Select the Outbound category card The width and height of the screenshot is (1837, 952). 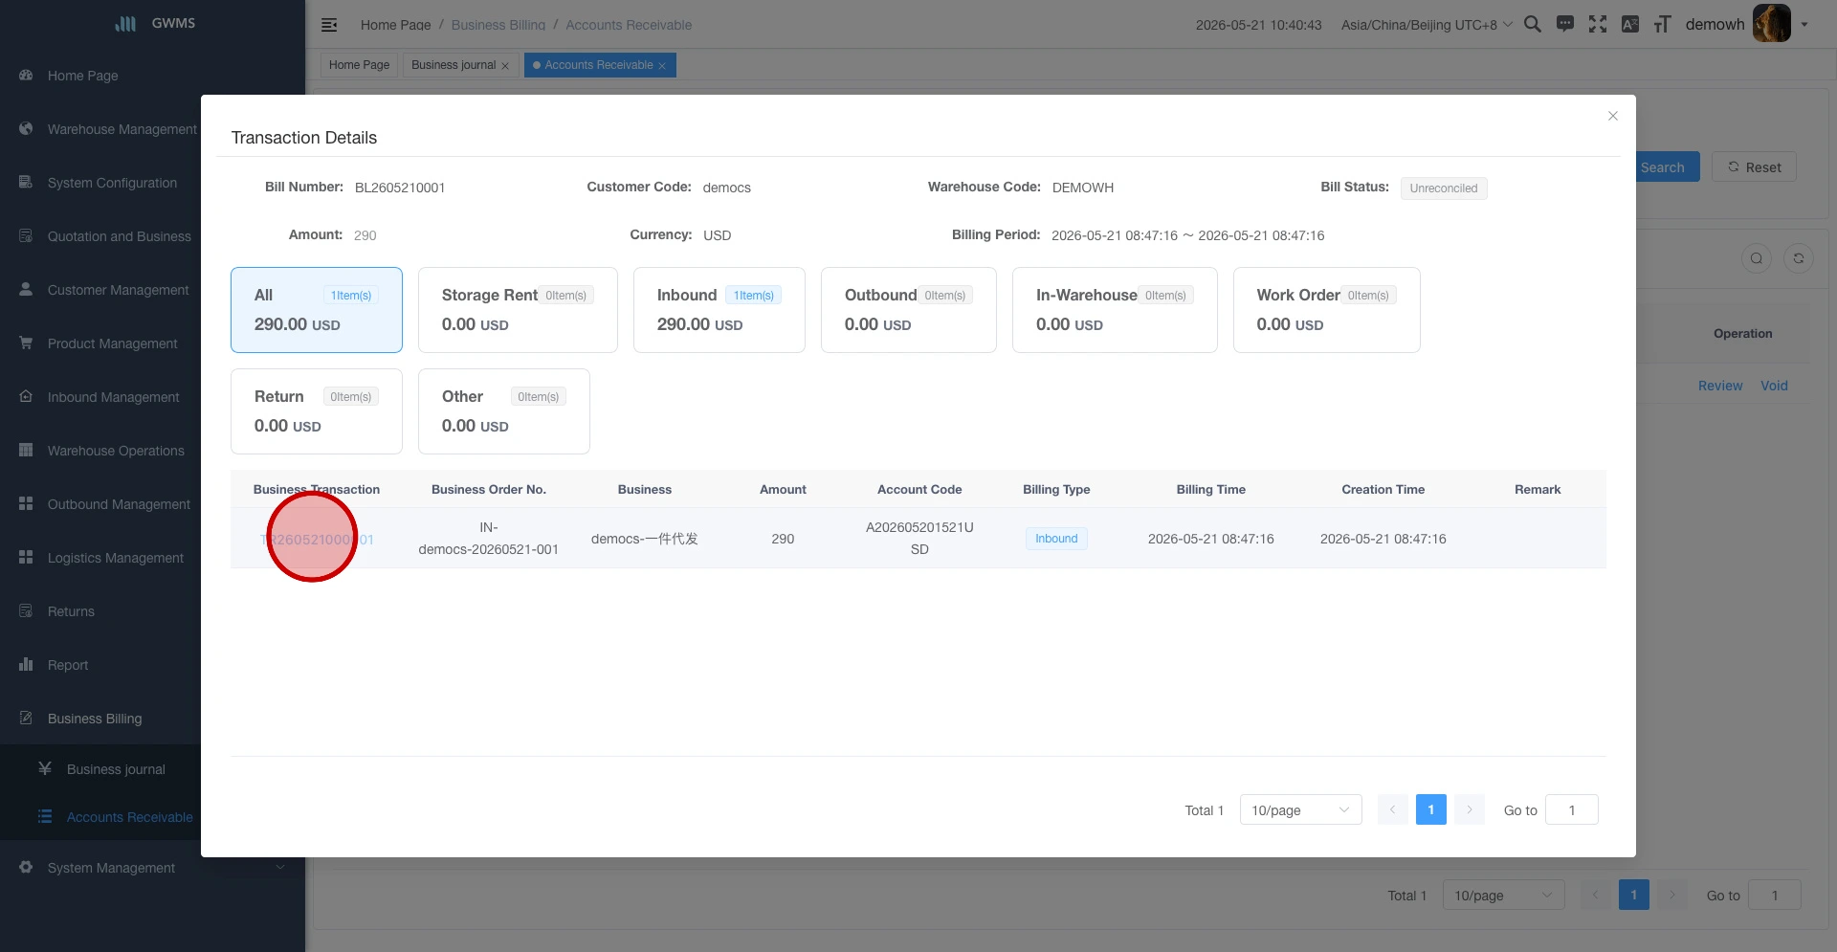pos(909,310)
